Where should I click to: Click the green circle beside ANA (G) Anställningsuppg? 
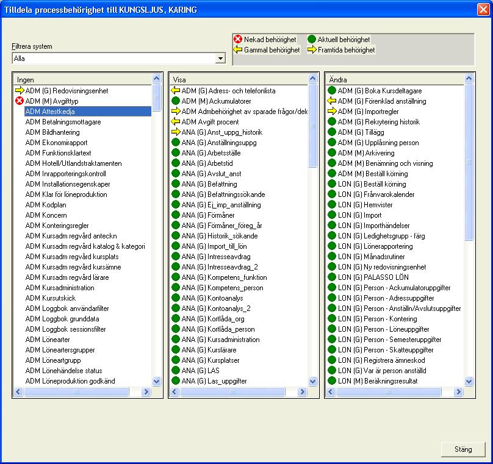click(x=176, y=142)
